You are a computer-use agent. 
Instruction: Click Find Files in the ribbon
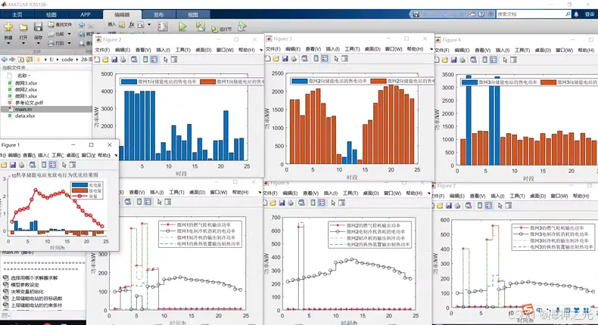(x=60, y=24)
